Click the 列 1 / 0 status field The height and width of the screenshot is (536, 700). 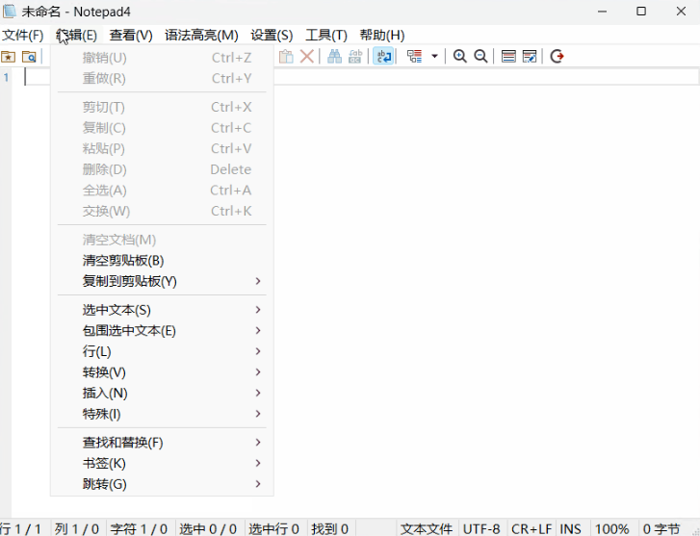click(x=78, y=529)
